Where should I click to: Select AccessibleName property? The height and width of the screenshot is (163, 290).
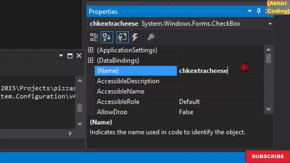[x=121, y=91]
